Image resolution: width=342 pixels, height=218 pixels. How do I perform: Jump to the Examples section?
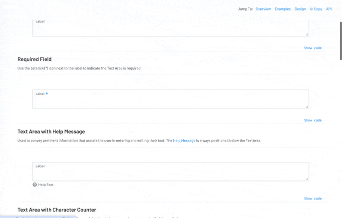point(283,9)
